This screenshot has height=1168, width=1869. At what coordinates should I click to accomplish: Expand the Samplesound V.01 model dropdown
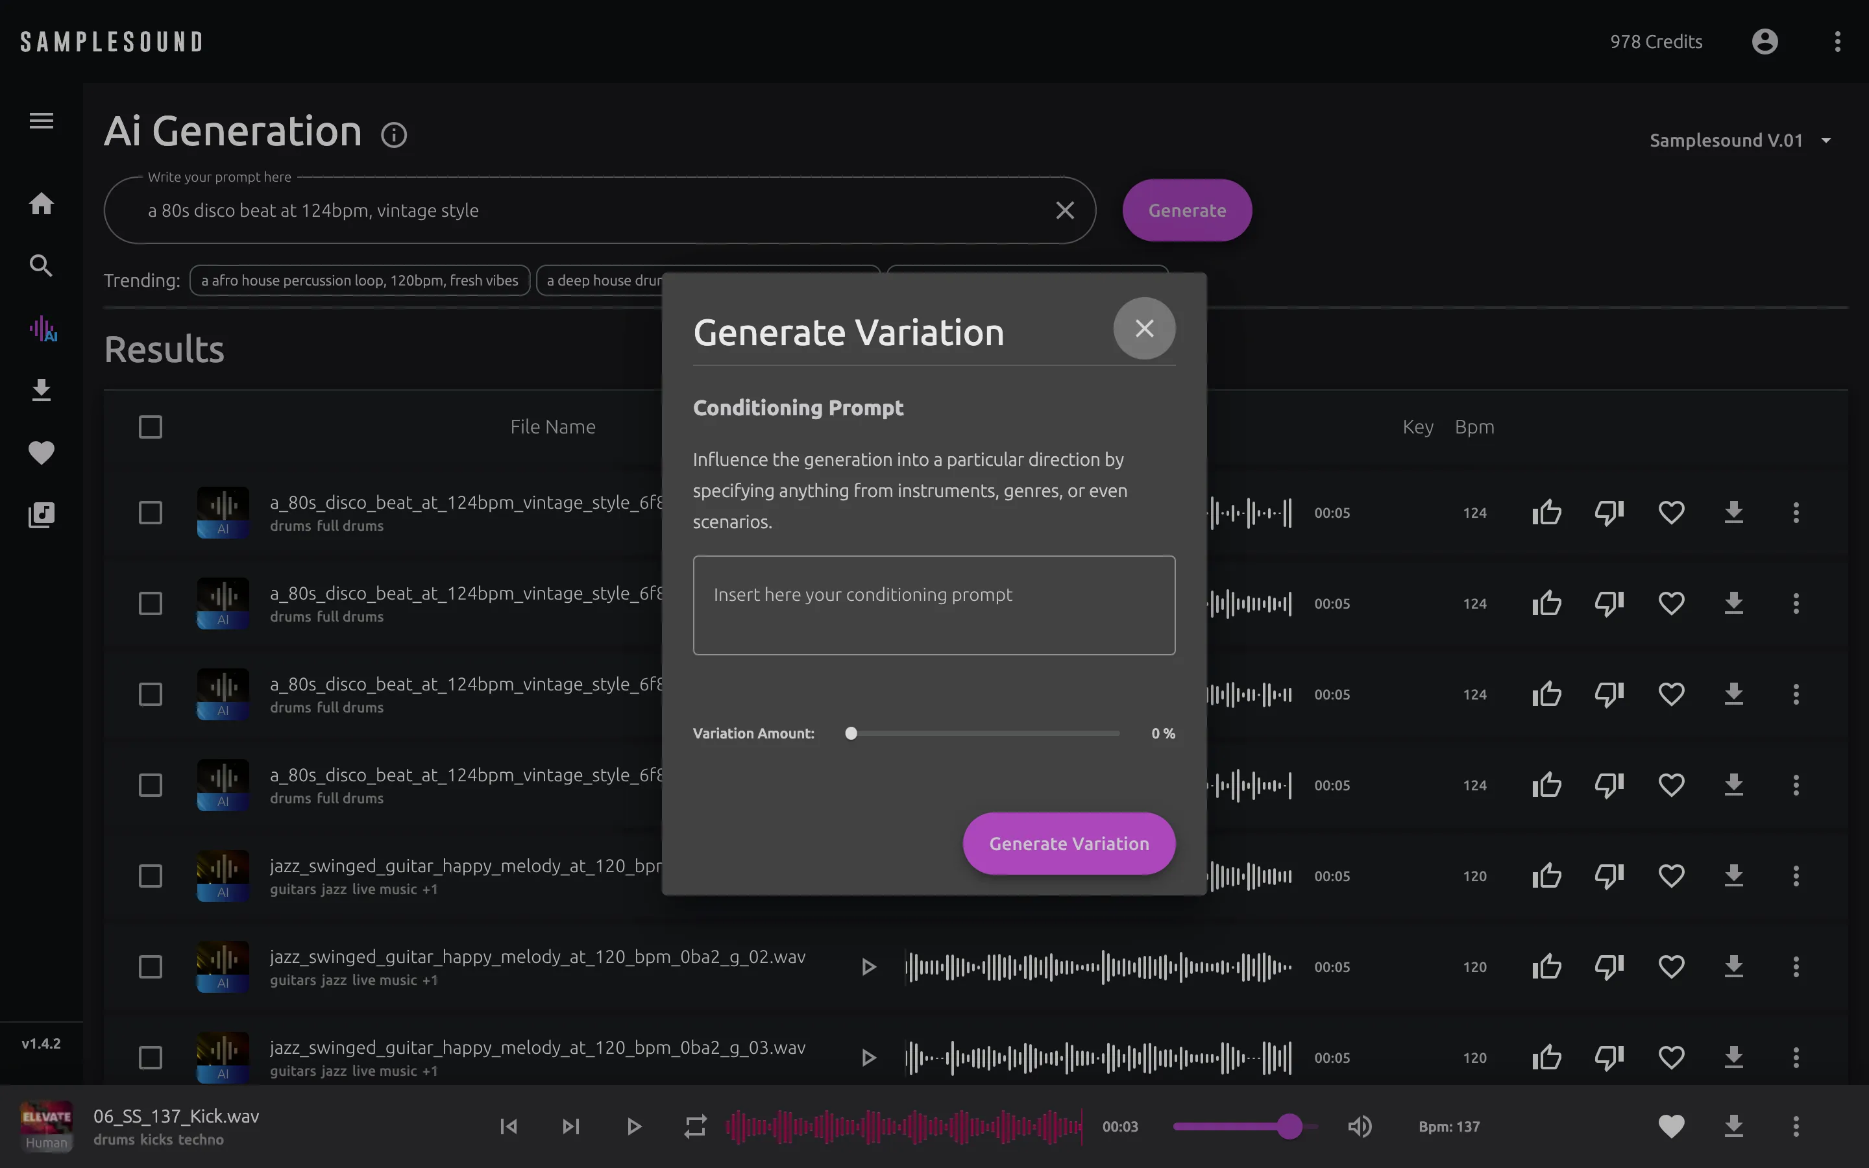coord(1740,140)
